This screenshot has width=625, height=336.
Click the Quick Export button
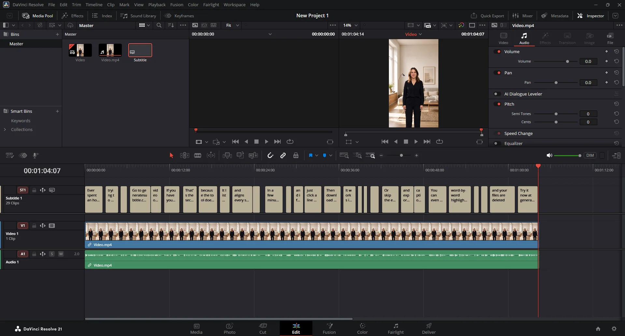487,16
